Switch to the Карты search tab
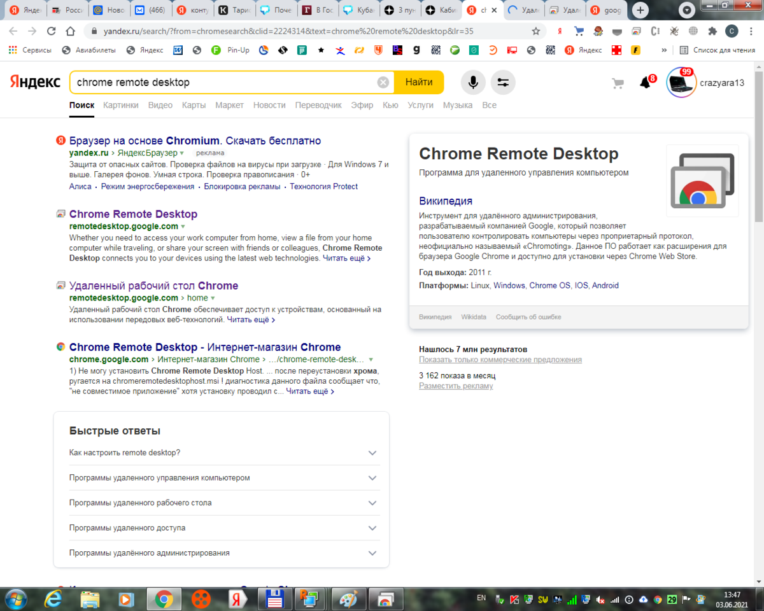 (194, 105)
